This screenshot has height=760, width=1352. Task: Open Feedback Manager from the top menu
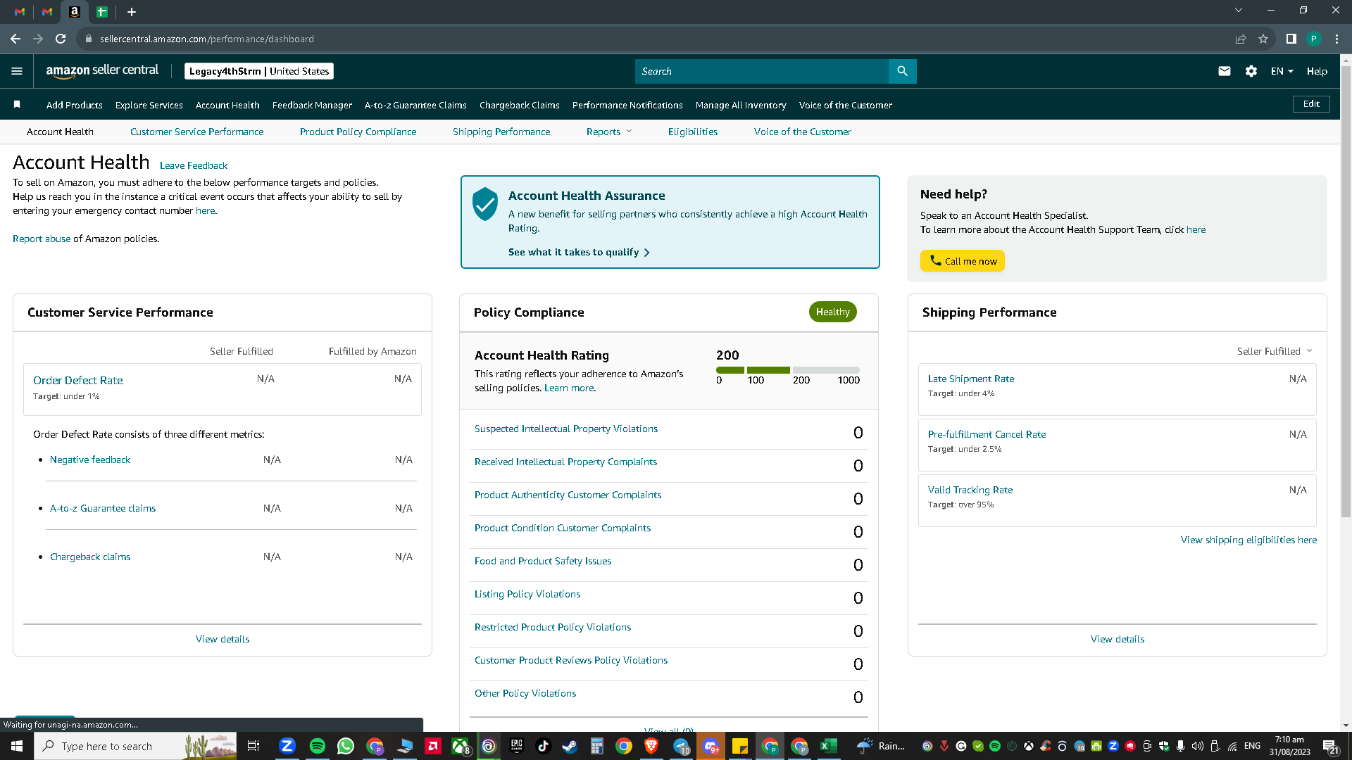(312, 105)
